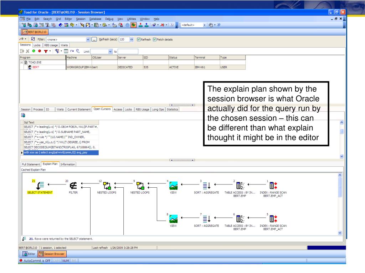Open the session plug dropdown beside Filter
365x273 pixels.
coord(25,39)
